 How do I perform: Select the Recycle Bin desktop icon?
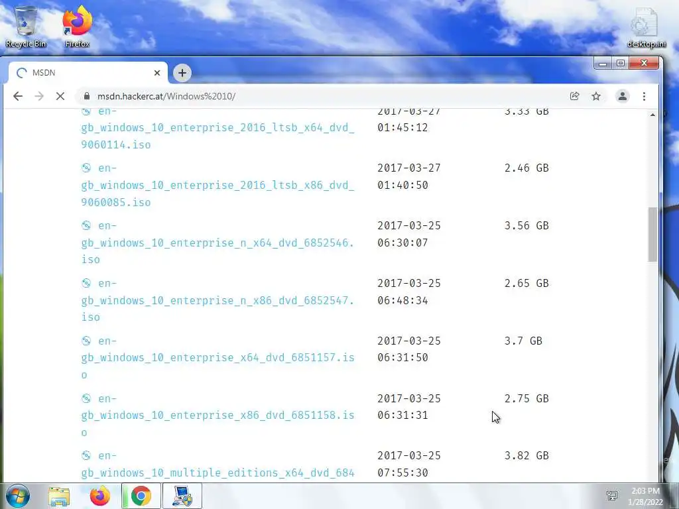26,27
